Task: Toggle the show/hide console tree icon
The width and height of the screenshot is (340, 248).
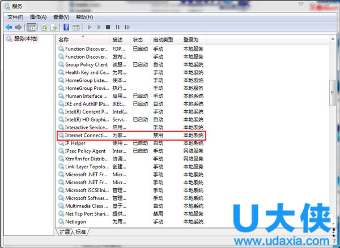Action: point(32,27)
